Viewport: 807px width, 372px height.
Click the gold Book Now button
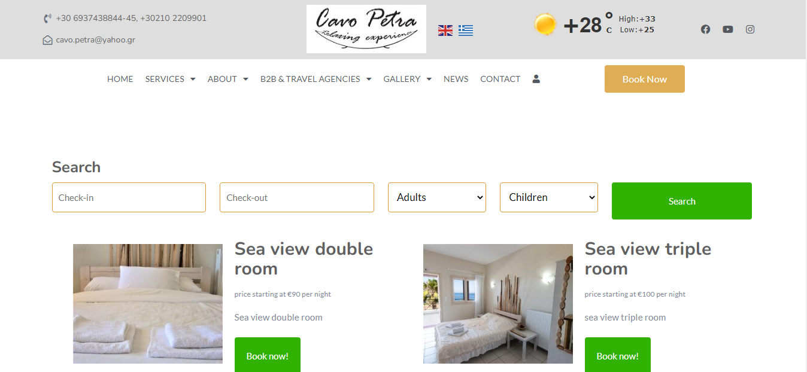pyautogui.click(x=645, y=79)
